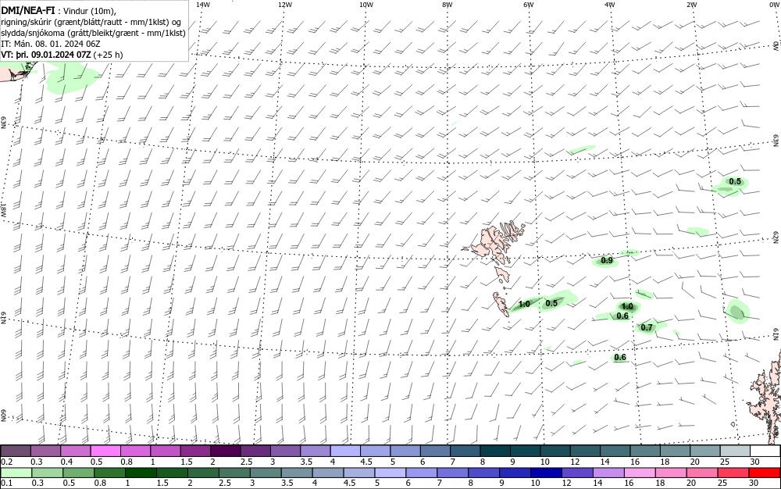781x489 pixels.
Task: Click the 1.0 value beside Suðuroy island
Action: point(524,304)
